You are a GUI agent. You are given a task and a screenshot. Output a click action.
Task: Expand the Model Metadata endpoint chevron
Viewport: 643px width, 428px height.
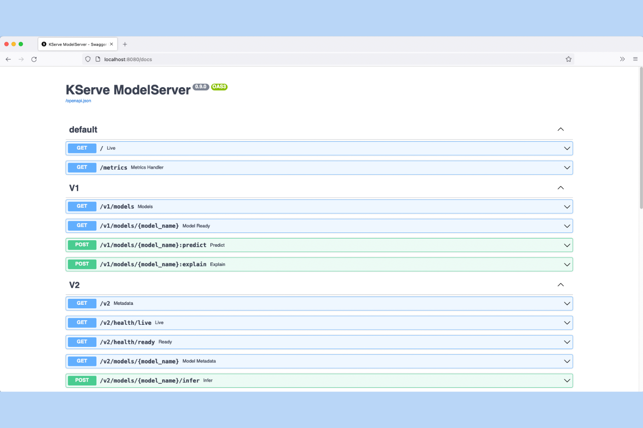point(567,361)
